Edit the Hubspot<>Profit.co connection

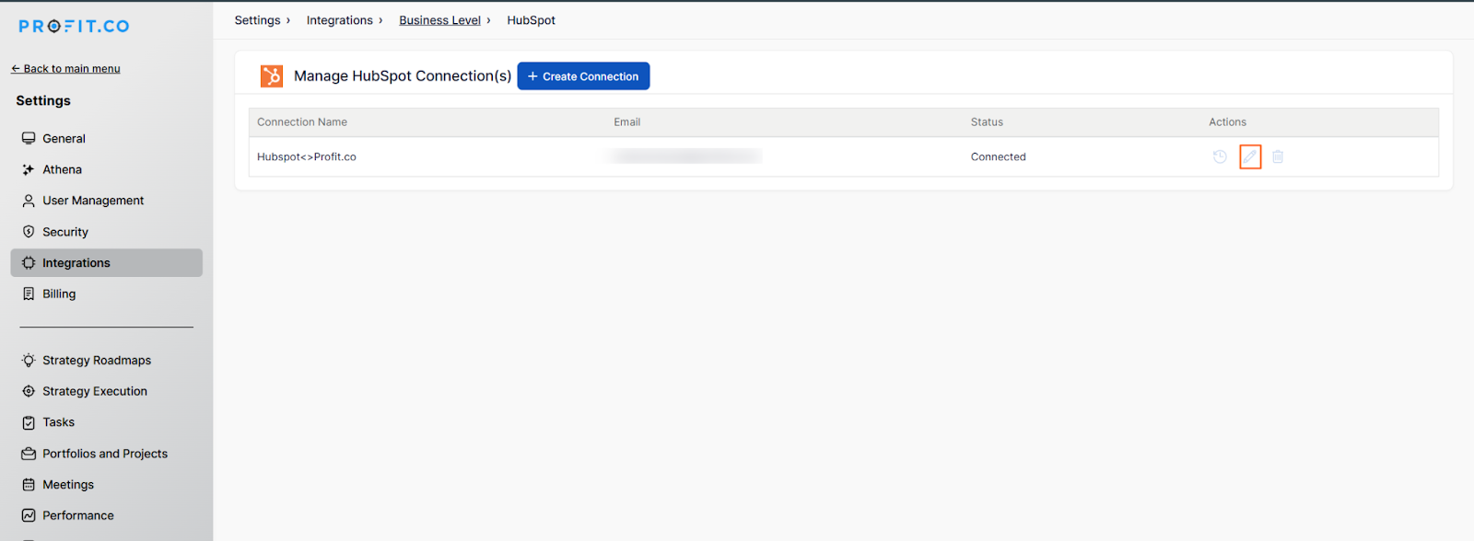[x=1250, y=157]
